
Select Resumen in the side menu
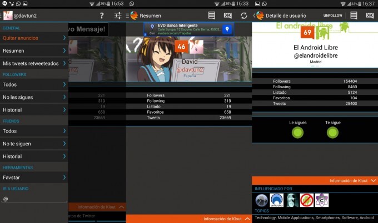pos(33,50)
